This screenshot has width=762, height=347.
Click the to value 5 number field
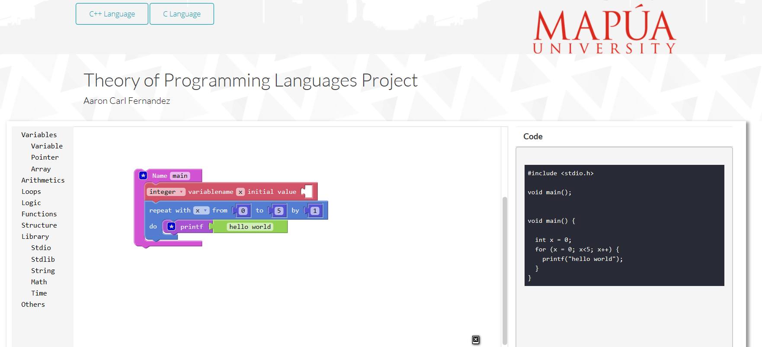click(279, 211)
